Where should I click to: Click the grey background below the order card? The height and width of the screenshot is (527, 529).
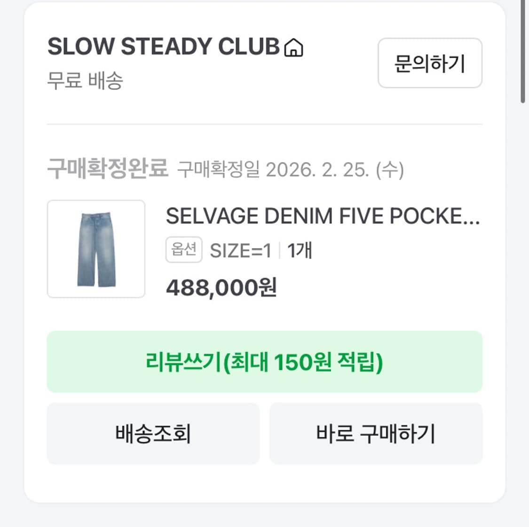click(x=264, y=516)
